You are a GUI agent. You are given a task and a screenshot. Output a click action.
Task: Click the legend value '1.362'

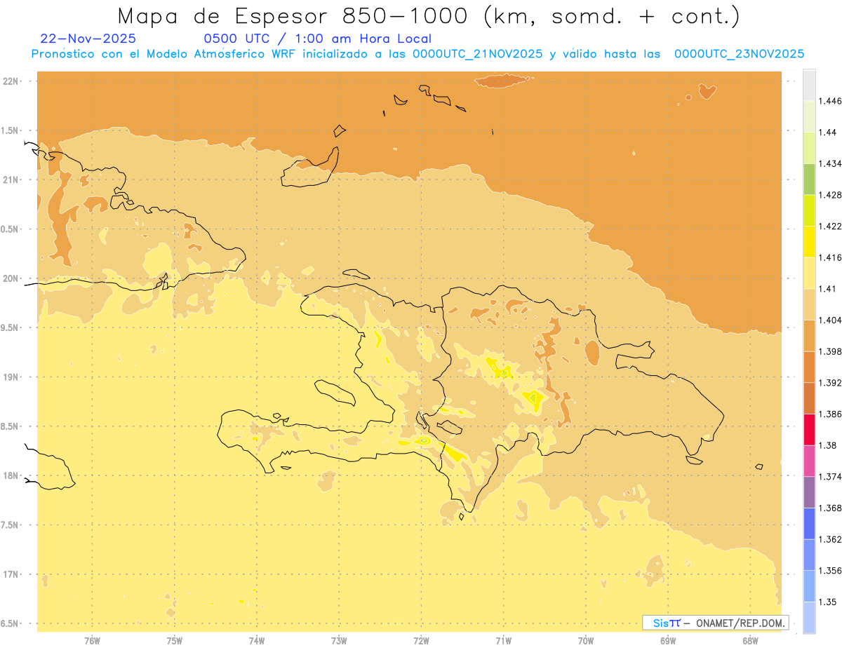coord(831,539)
